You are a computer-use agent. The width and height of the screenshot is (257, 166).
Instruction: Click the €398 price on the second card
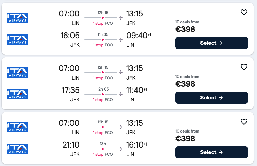point(185,84)
